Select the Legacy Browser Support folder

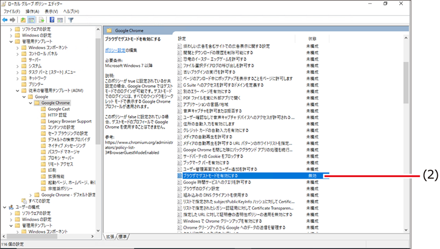[x=70, y=121]
